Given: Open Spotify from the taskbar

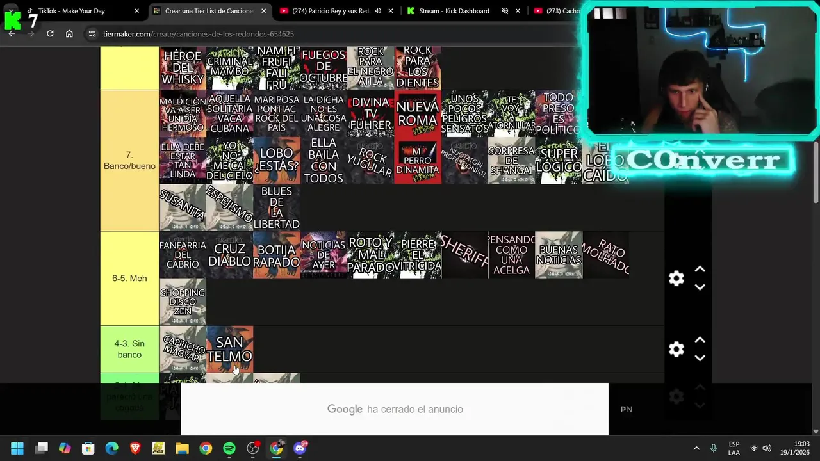Looking at the screenshot, I should click(229, 448).
